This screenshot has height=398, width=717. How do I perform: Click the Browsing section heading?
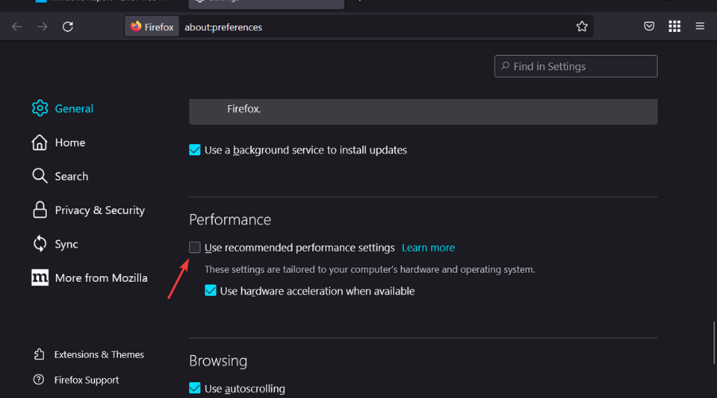point(218,361)
